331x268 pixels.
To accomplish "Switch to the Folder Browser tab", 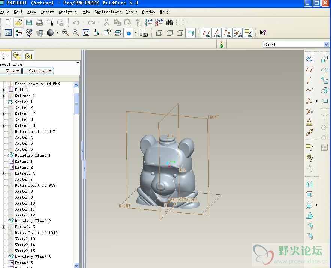I will (x=17, y=56).
